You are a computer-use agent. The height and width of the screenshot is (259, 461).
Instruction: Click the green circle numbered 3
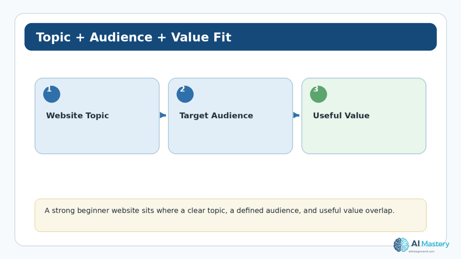click(x=318, y=94)
